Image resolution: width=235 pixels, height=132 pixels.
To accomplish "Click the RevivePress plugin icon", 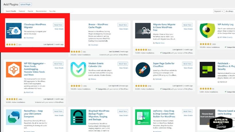I will point(14,117).
